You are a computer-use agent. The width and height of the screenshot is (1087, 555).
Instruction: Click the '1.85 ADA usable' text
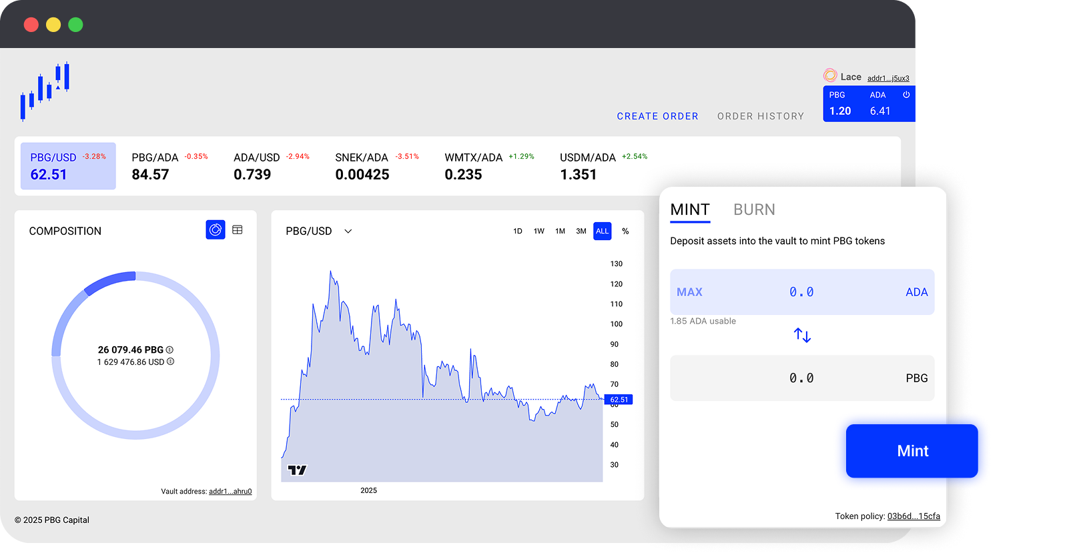(x=703, y=321)
